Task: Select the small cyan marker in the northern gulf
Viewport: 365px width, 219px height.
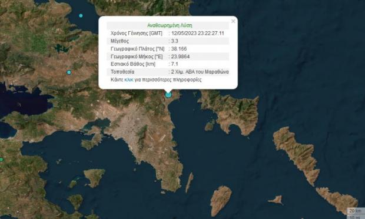Action: 81,15
